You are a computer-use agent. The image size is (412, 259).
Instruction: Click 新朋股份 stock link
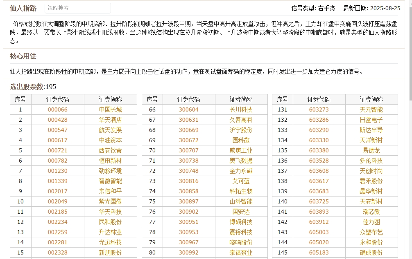click(110, 253)
